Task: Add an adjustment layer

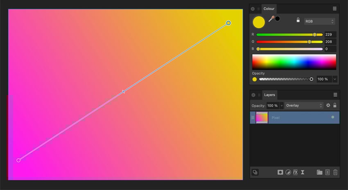Action: (x=288, y=172)
